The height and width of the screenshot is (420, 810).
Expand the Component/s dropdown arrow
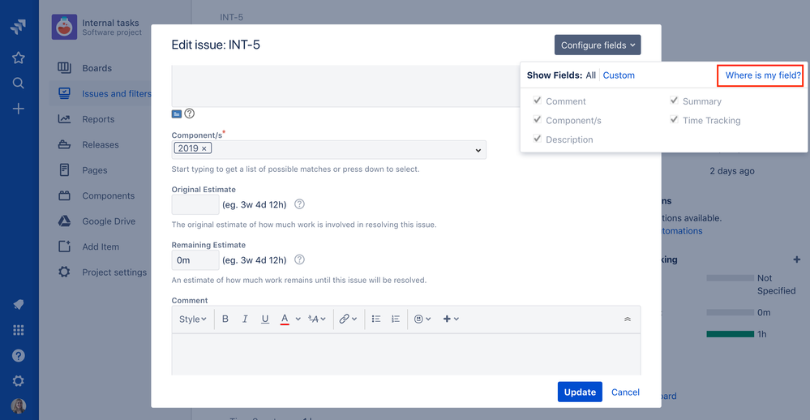click(478, 150)
